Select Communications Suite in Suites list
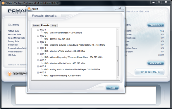Image resolution: width=172 pixels, height=109 pixels. coord(17,48)
